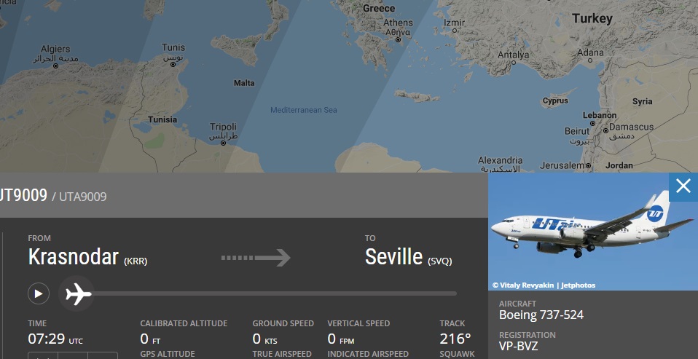
Task: Click the Tunis city marker on the map
Action: [x=172, y=65]
